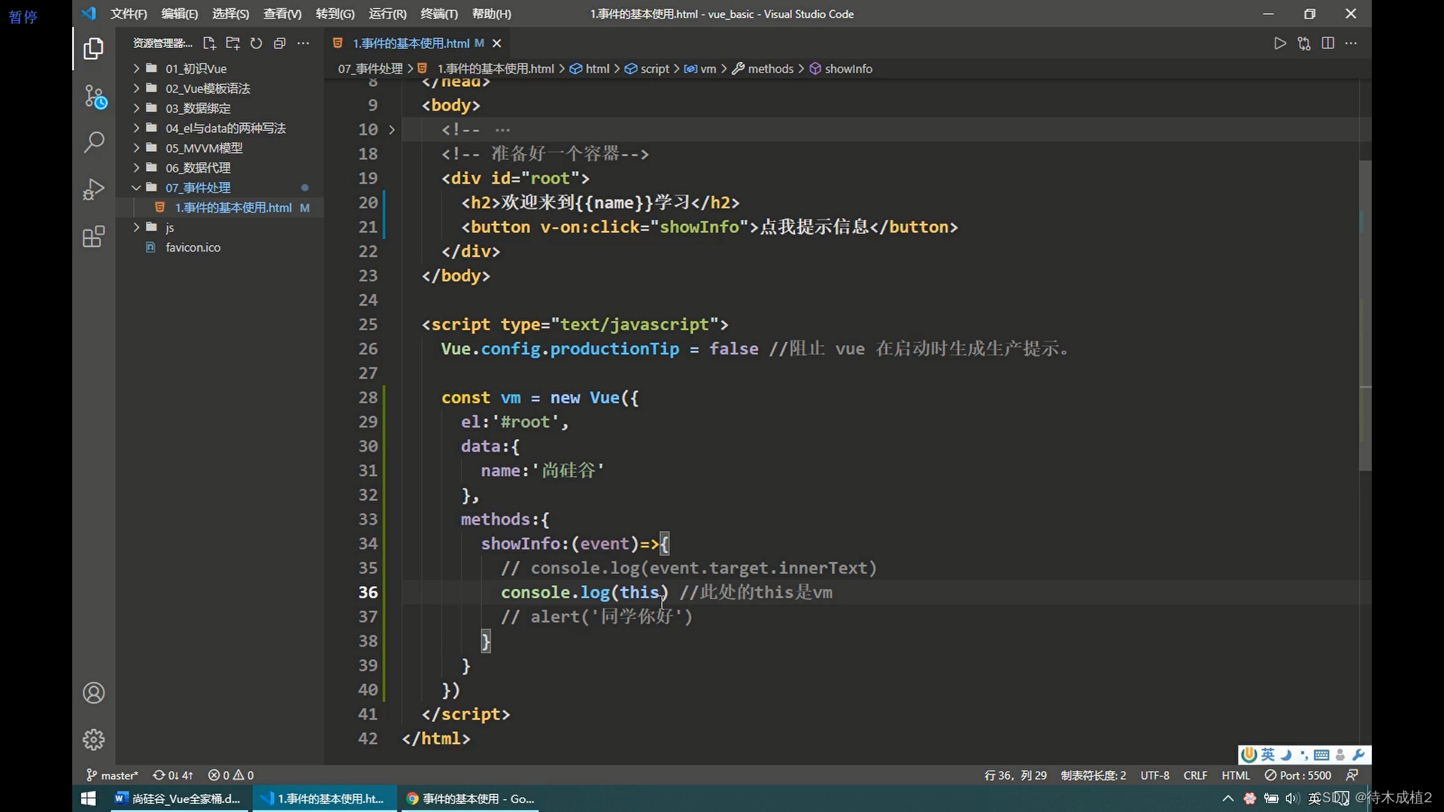This screenshot has width=1444, height=812.
Task: Open the Source Control view
Action: (95, 96)
